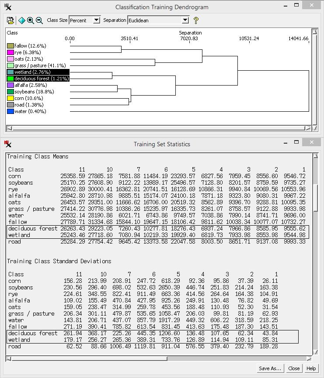Viewport: 324px width, 378px height.
Task: Click dendrogram vertical scrollbar down arrow
Action: [314, 128]
